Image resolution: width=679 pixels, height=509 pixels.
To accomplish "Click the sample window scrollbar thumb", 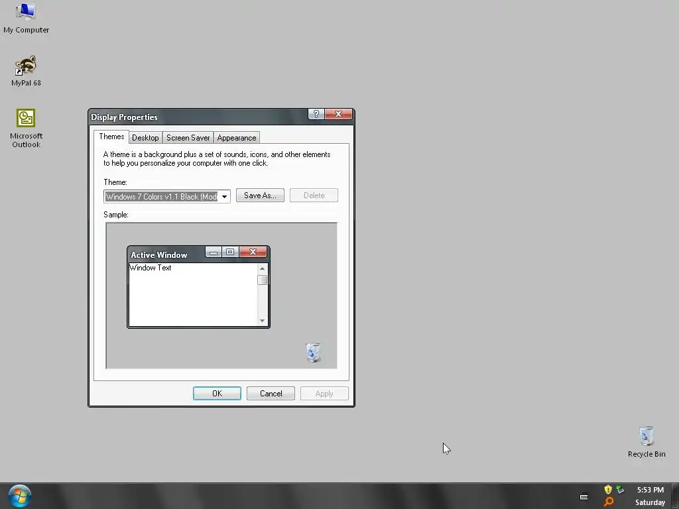I will [262, 280].
